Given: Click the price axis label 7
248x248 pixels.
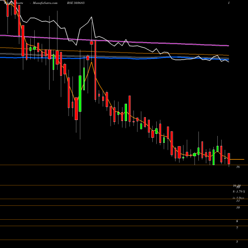Looking at the screenshot, I should coord(237,228).
